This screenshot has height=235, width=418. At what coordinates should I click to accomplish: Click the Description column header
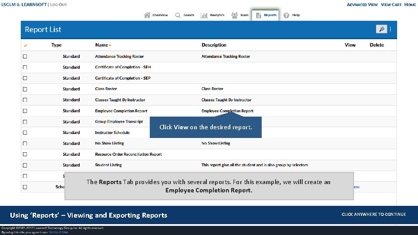coord(214,45)
